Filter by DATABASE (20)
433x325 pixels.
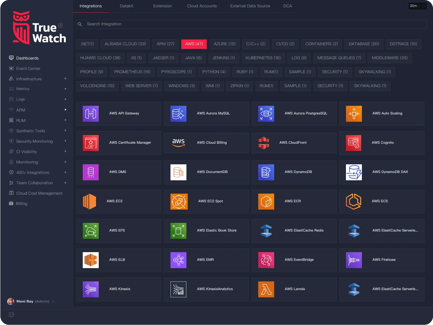pyautogui.click(x=364, y=44)
